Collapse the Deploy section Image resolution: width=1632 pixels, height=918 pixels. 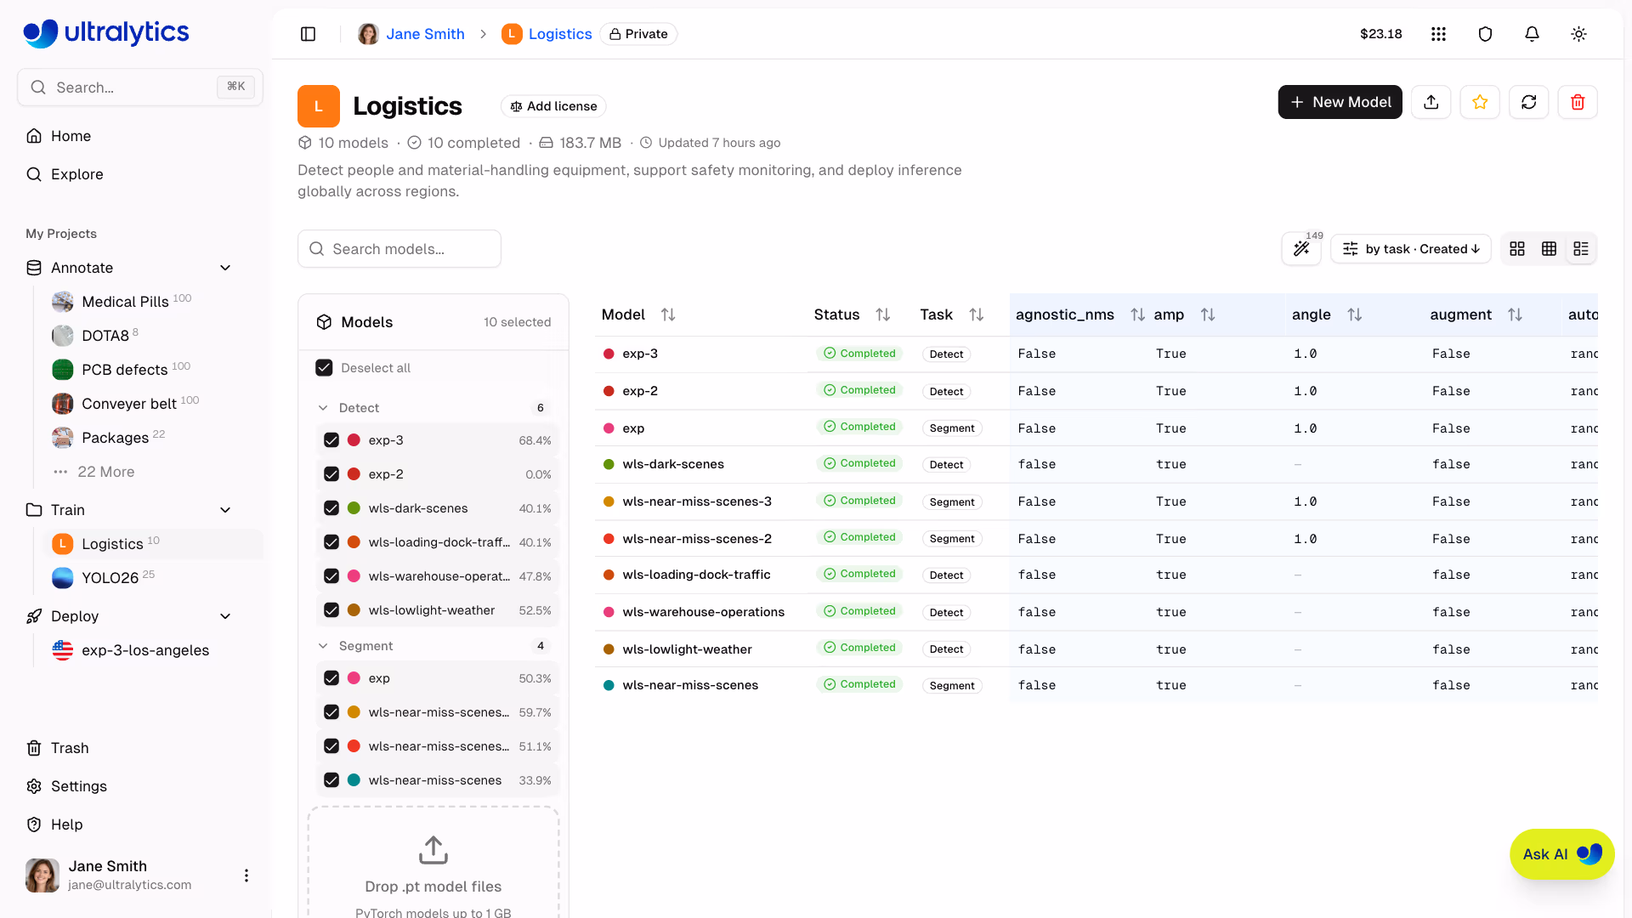click(225, 616)
